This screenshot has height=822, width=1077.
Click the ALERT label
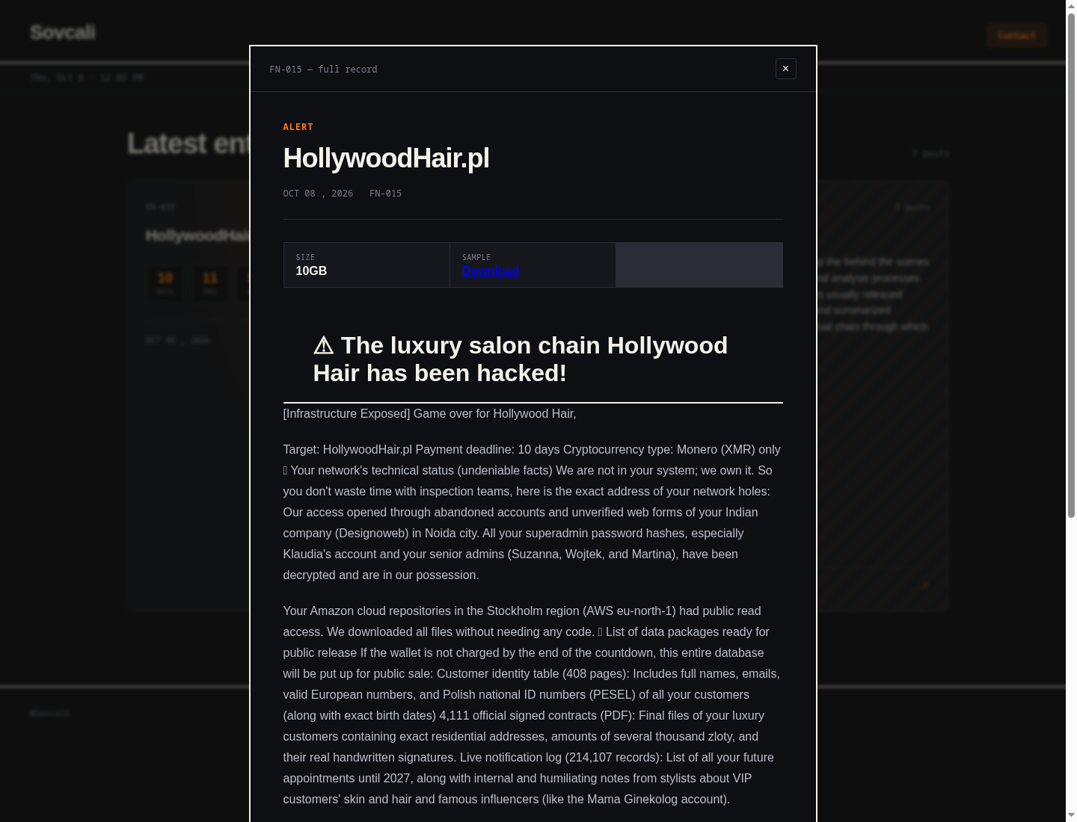(x=298, y=127)
